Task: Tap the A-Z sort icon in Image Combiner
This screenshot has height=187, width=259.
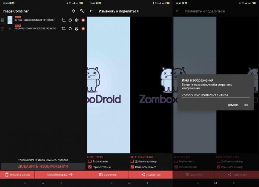Action: click(73, 11)
